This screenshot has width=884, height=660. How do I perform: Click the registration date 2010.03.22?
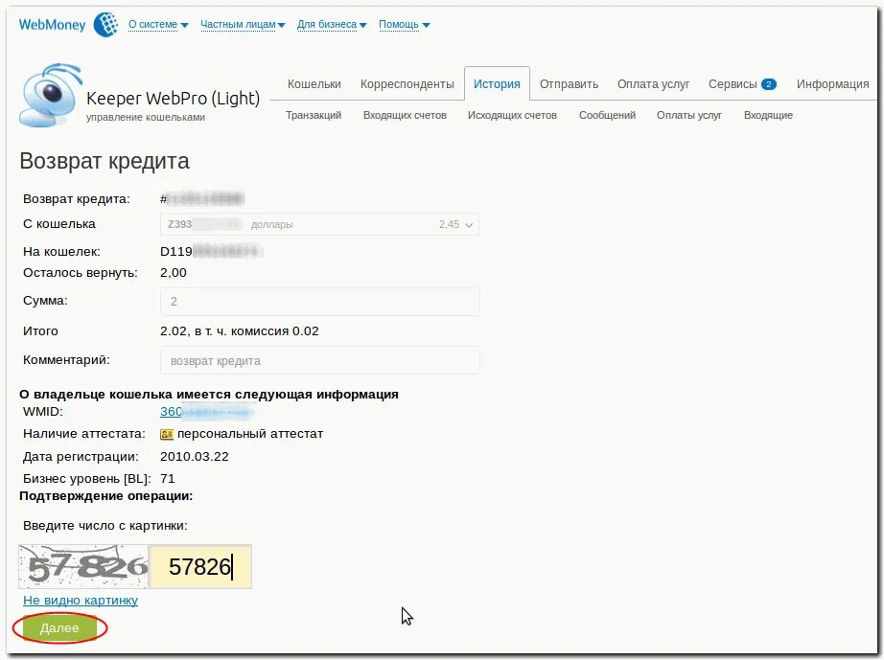click(195, 457)
